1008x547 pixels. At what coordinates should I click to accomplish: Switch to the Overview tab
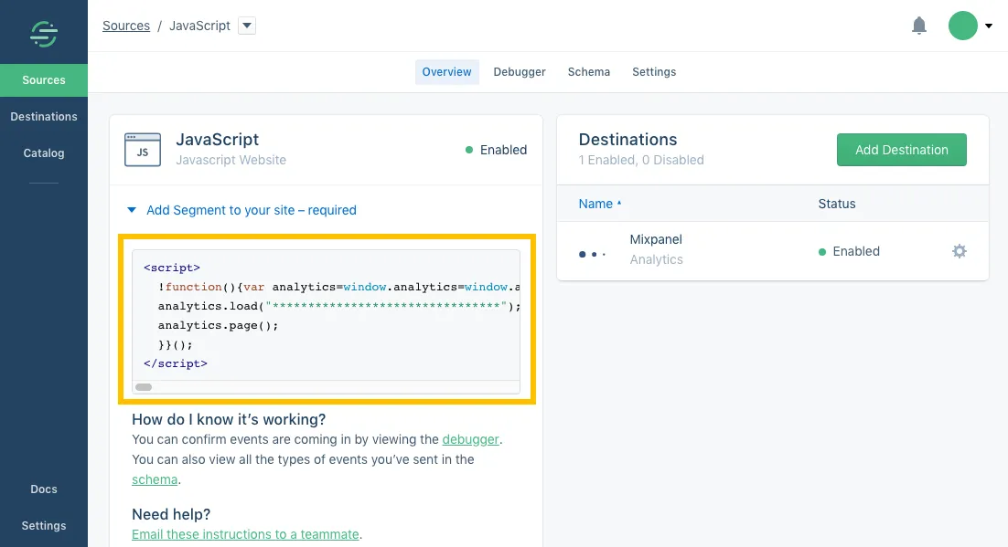point(446,72)
